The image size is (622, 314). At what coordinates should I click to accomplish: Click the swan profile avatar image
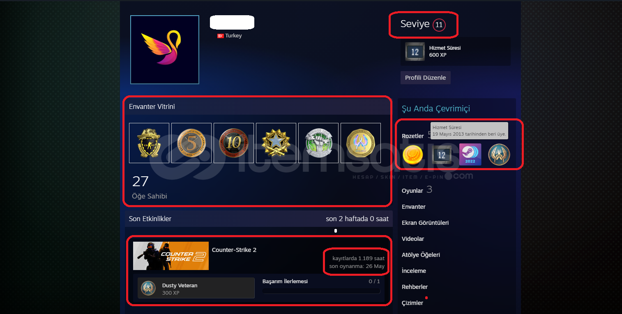coord(165,50)
